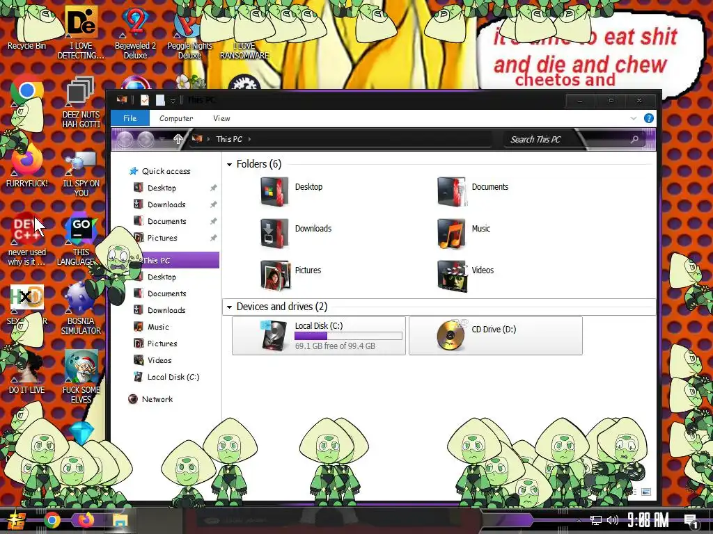Select Quick access in navigation pane

click(x=166, y=171)
